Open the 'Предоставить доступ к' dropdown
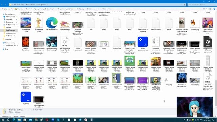The image size is (217, 122). click(65, 9)
